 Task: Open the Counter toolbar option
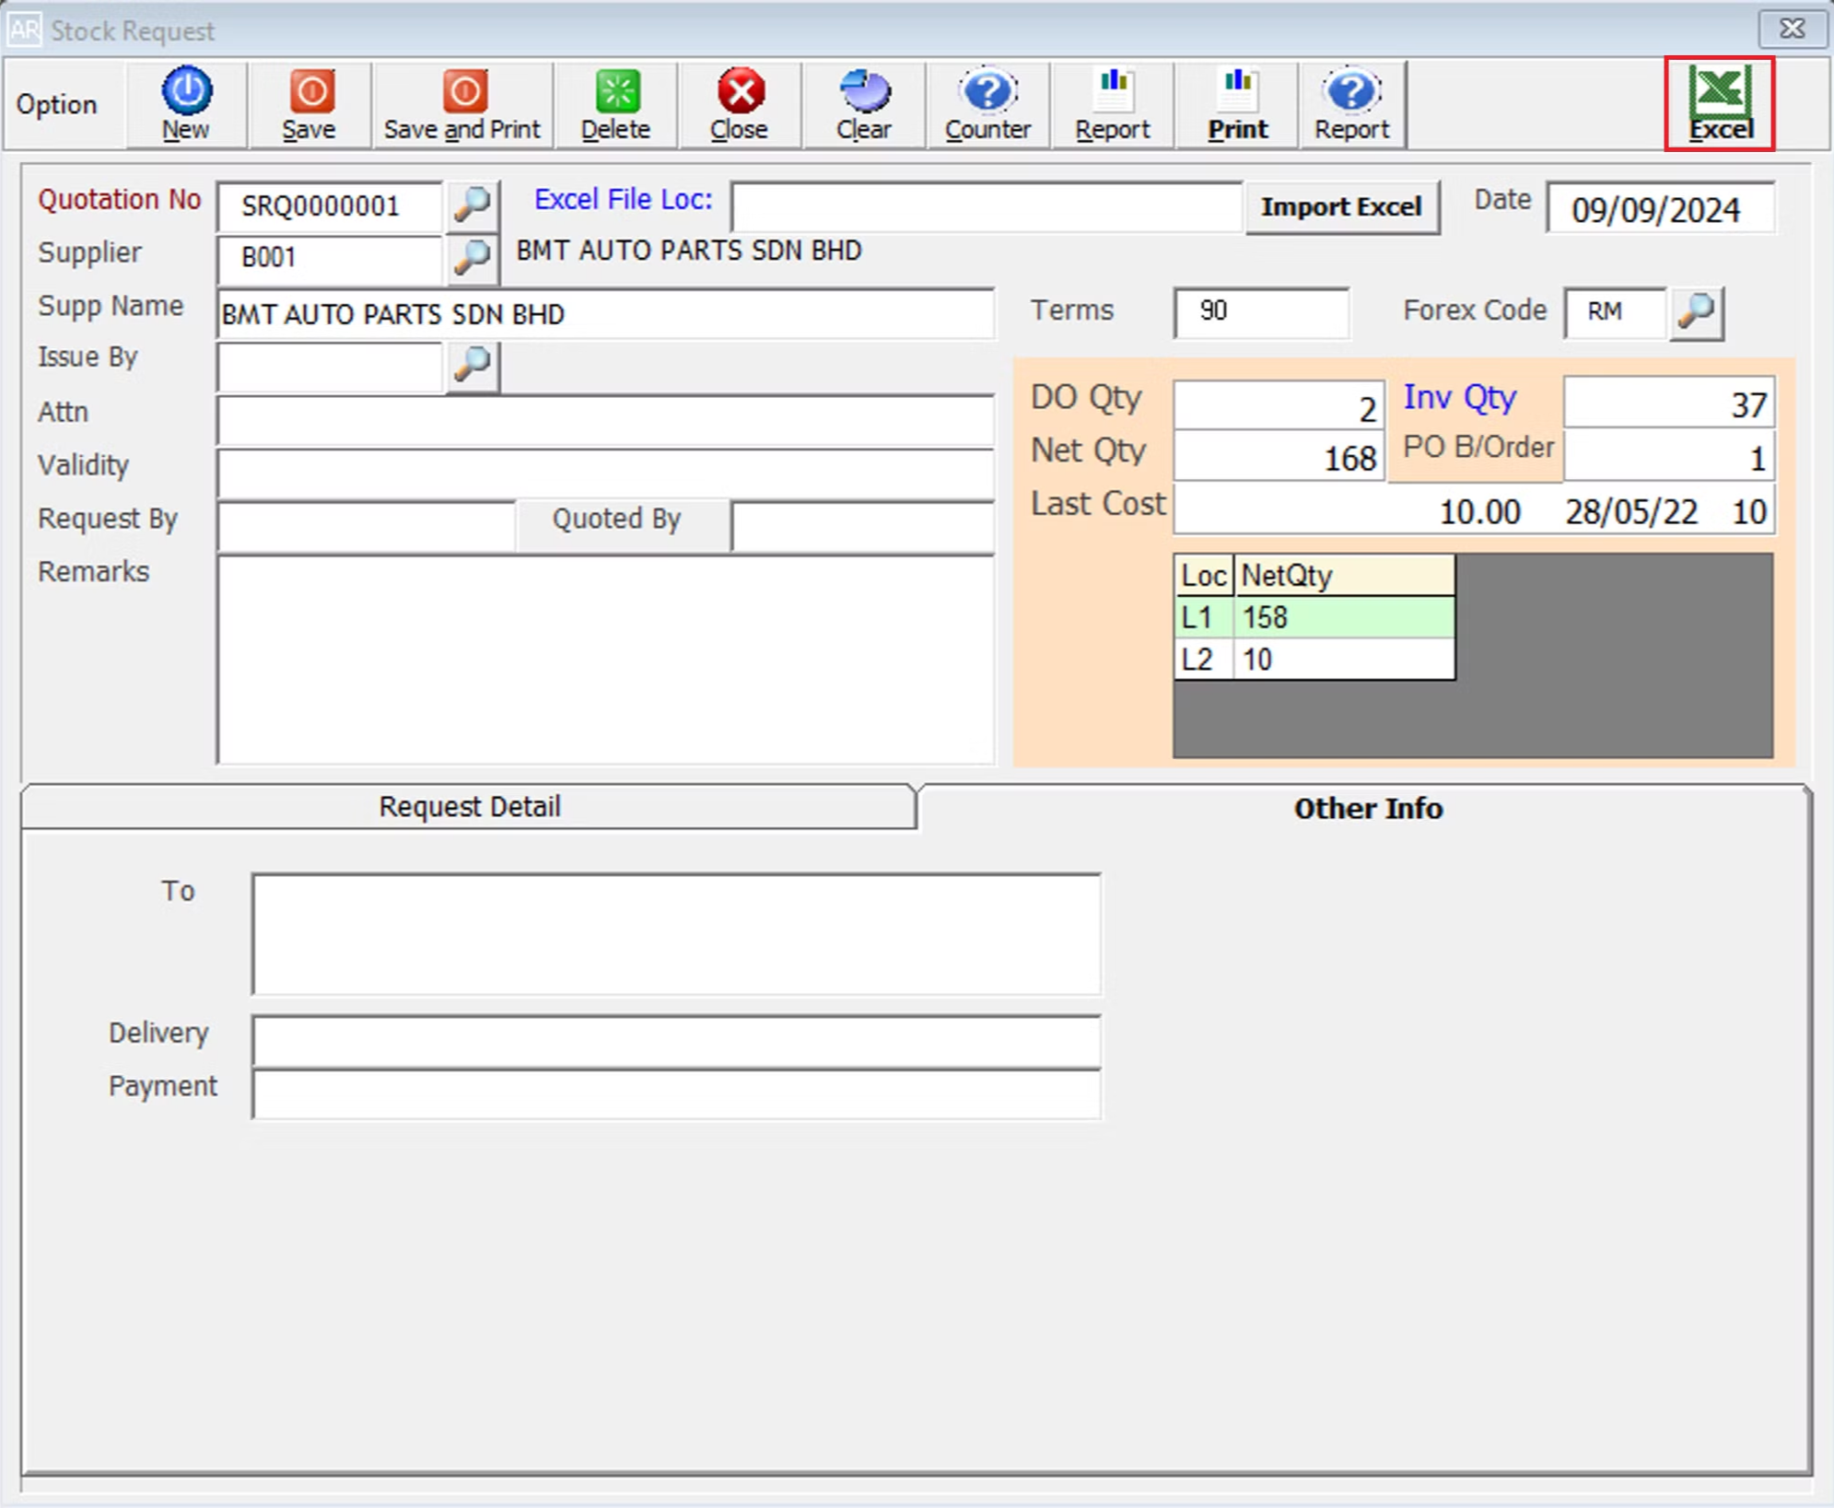coord(988,104)
